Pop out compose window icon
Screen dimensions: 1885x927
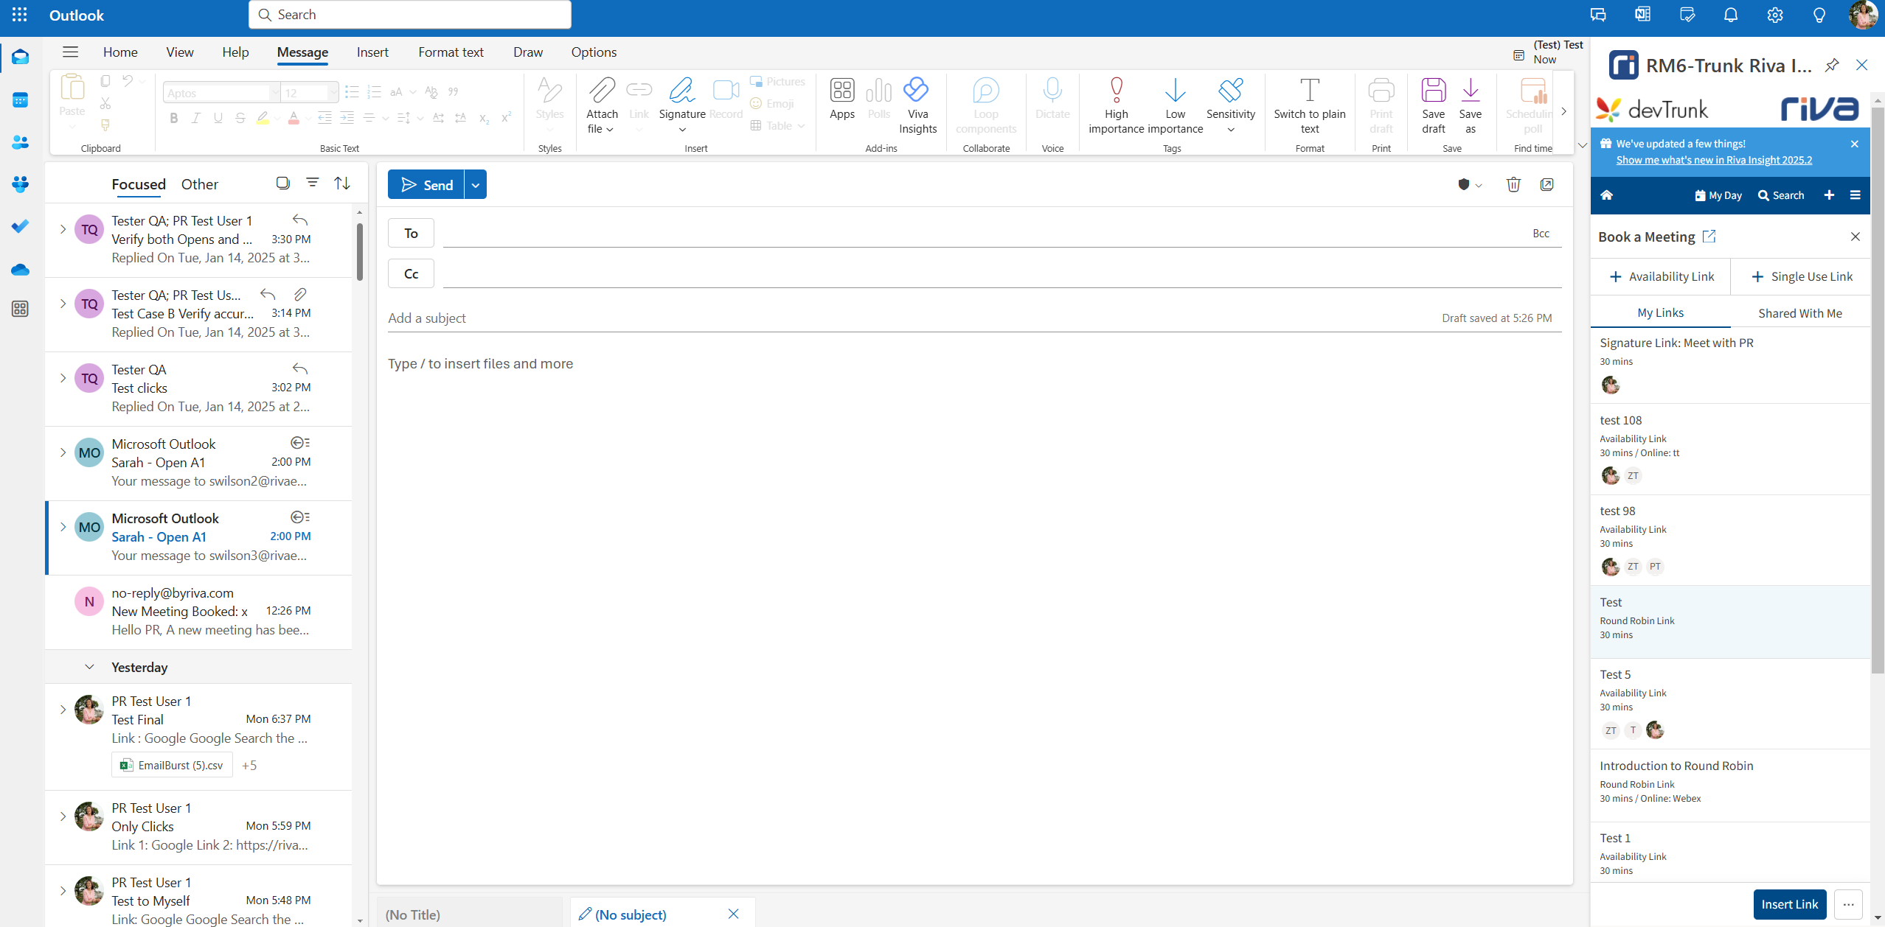point(1547,184)
